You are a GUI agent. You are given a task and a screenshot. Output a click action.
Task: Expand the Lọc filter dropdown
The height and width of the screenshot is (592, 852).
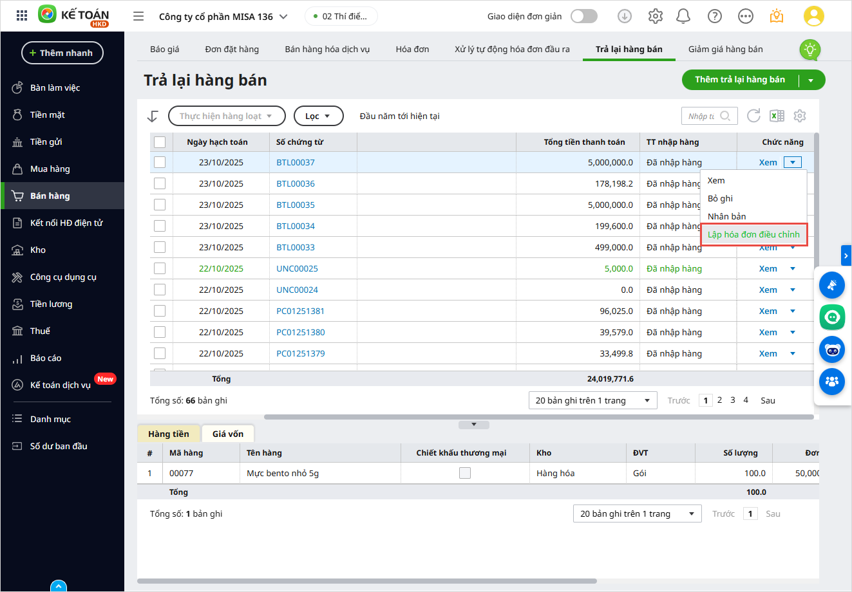pyautogui.click(x=318, y=116)
